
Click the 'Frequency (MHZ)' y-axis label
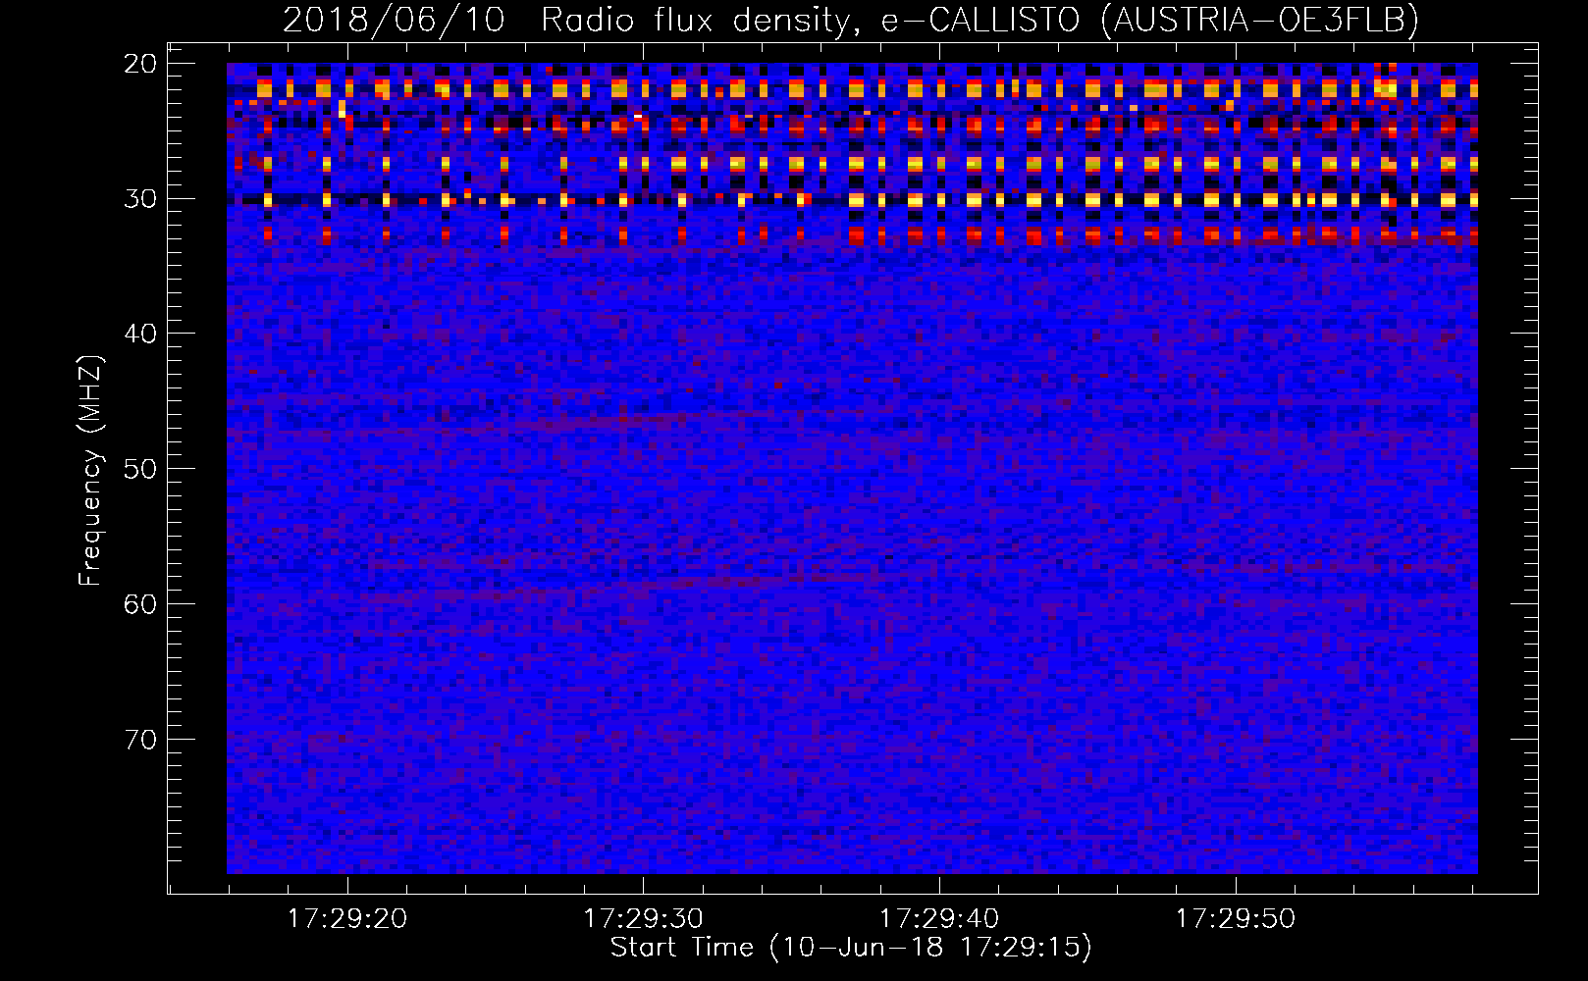pyautogui.click(x=90, y=471)
